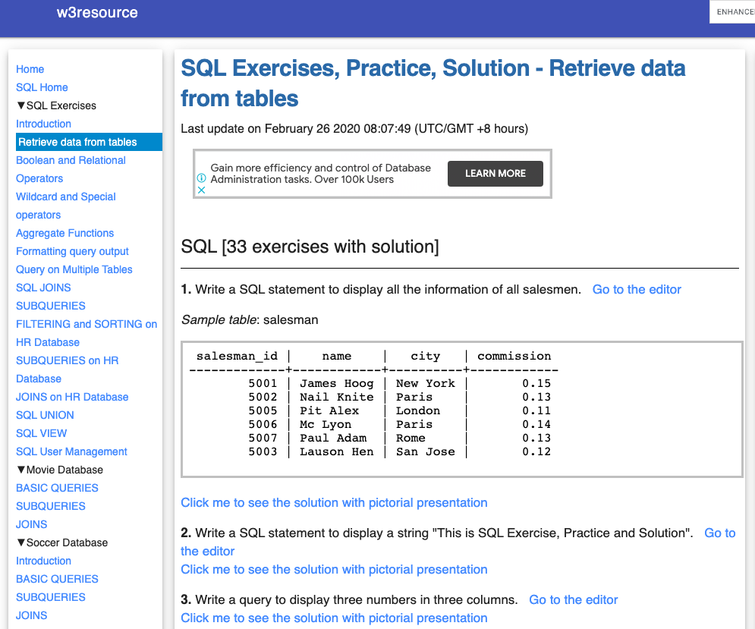Close the ad with the X icon
The width and height of the screenshot is (755, 629).
click(x=202, y=190)
